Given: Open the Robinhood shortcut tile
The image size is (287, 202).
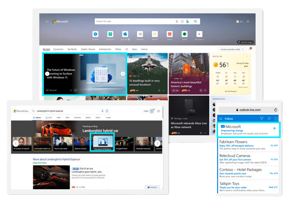Looking at the screenshot, I should (110, 34).
